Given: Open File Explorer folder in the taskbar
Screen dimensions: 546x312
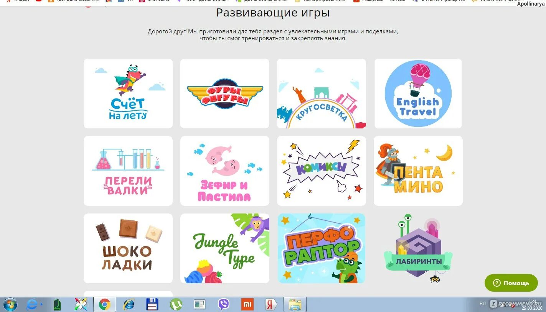Looking at the screenshot, I should [295, 305].
